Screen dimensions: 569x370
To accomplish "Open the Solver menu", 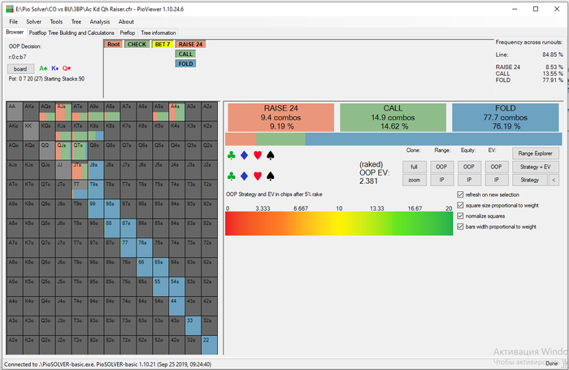I will point(34,22).
